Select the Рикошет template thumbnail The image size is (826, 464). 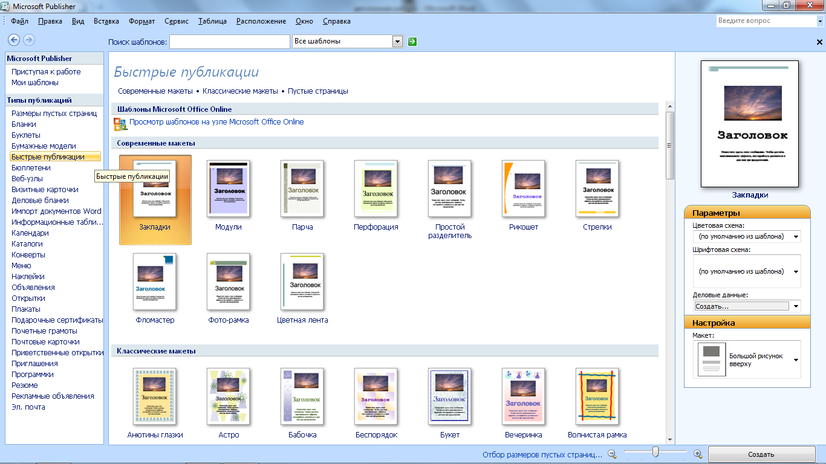click(x=524, y=188)
